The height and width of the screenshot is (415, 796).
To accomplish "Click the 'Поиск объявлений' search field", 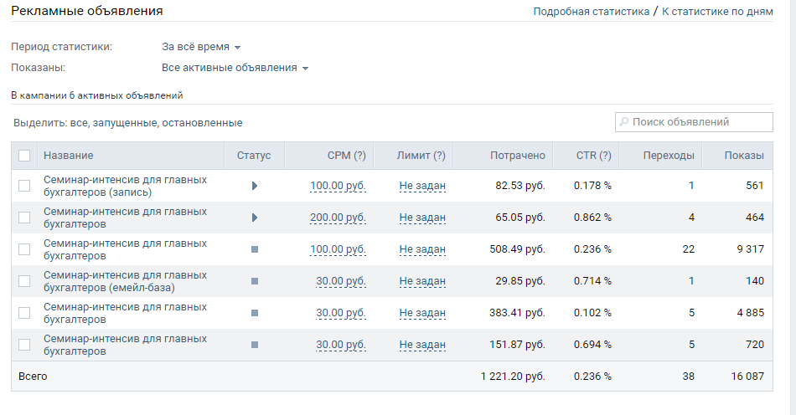I will pos(700,122).
